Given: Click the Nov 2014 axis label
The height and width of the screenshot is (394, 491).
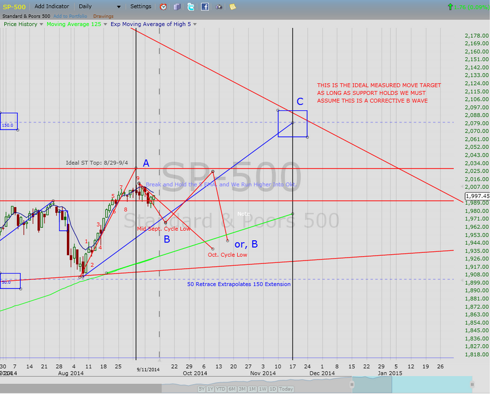Looking at the screenshot, I should pyautogui.click(x=263, y=373).
